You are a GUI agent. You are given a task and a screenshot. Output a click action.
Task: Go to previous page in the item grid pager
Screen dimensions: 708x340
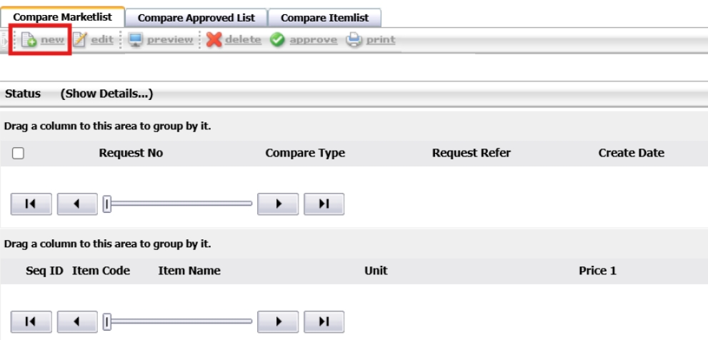coord(76,321)
